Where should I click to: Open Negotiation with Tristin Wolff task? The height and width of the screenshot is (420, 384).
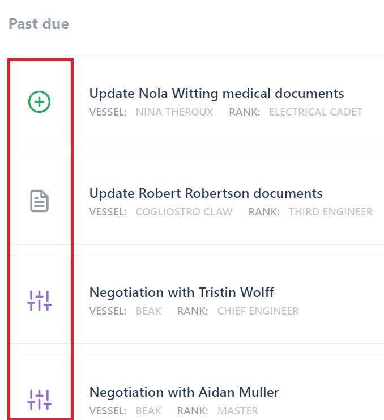pyautogui.click(x=181, y=292)
